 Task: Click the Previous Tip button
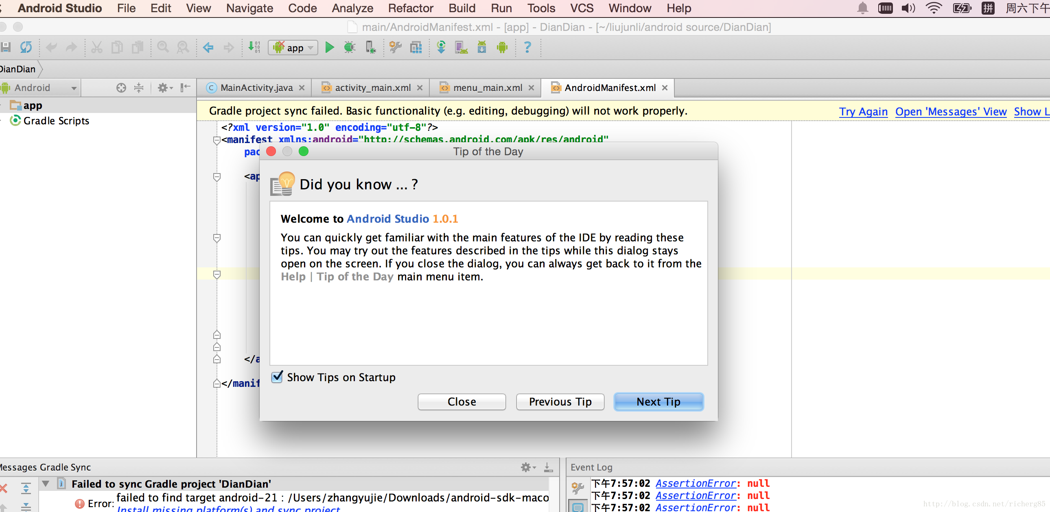[560, 402]
